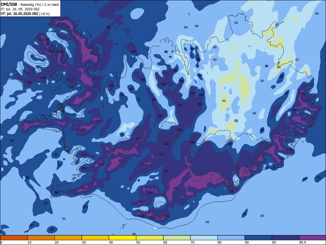326x245 pixels.
Task: Click the '82' humidity value on the map
Action: point(277,24)
